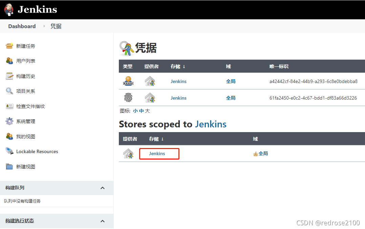
Task: Click the 构建历史 notepad icon
Action: click(x=9, y=76)
